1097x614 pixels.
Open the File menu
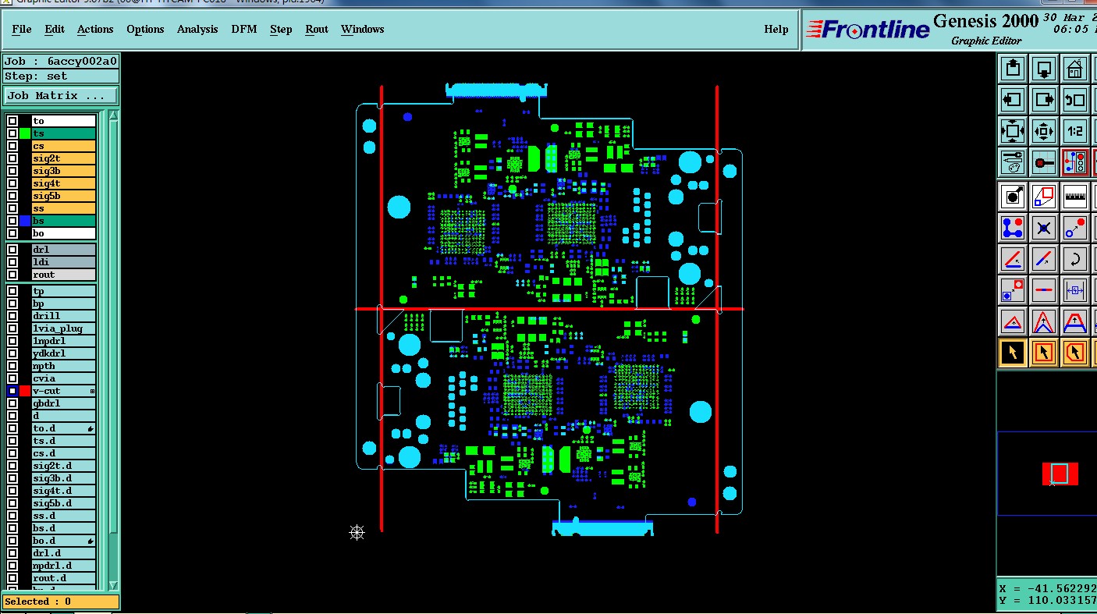(22, 29)
